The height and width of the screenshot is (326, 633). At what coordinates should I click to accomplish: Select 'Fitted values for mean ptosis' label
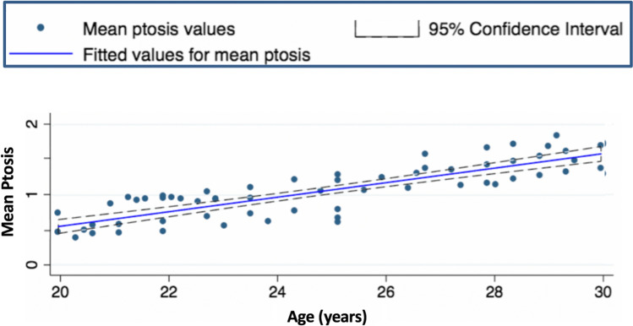[x=197, y=54]
